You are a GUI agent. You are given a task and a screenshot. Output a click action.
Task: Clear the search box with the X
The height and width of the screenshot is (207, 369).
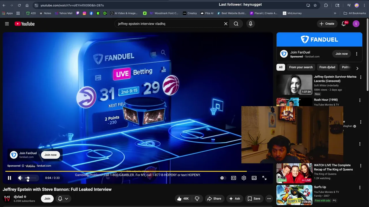point(226,24)
